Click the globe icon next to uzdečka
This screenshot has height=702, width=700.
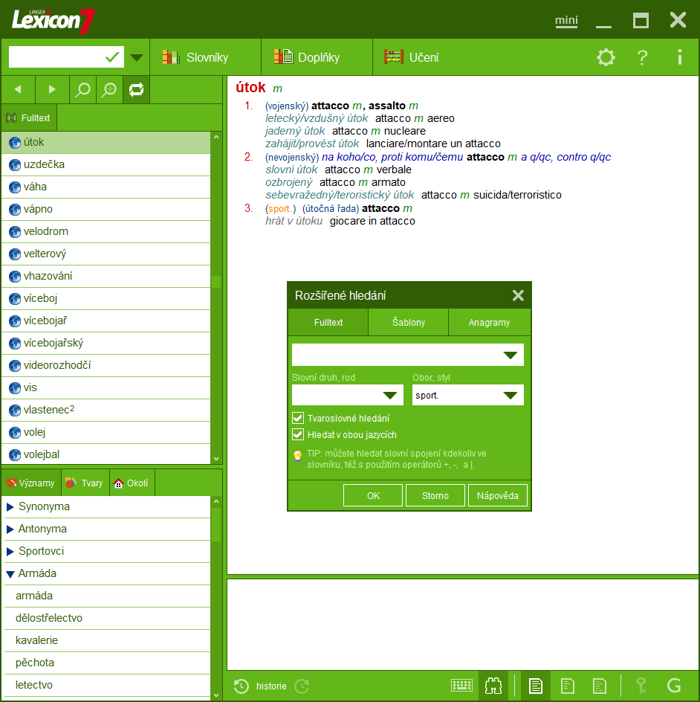click(15, 165)
